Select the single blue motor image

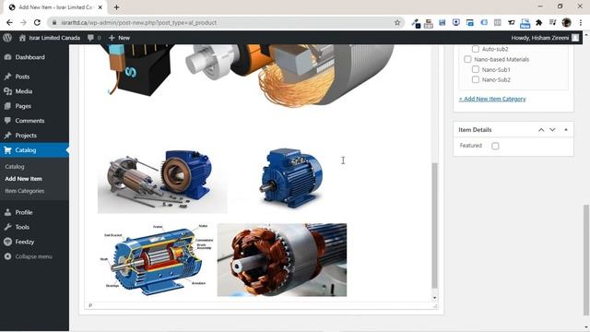(x=291, y=178)
